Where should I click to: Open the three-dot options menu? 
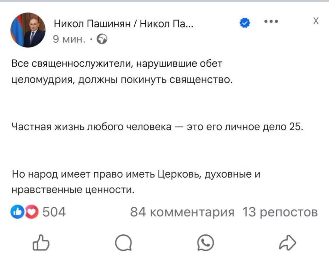271,21
